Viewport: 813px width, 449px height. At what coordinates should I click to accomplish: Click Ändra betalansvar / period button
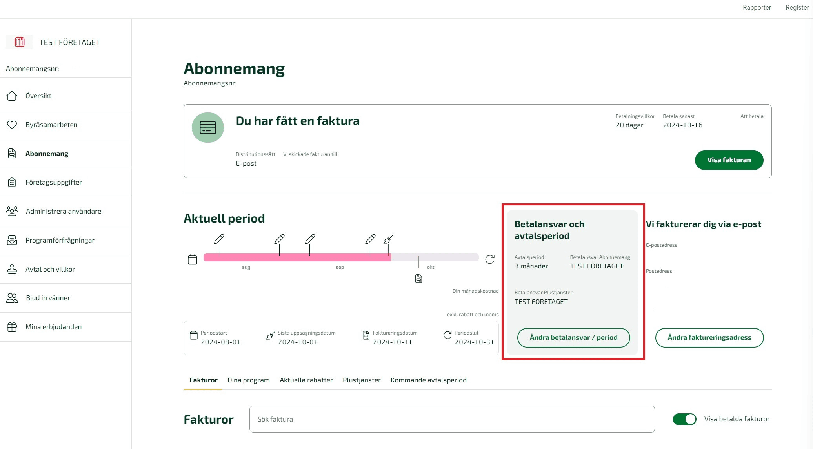(573, 338)
